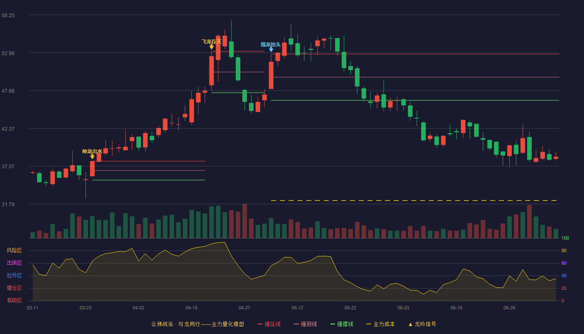This screenshot has width=584, height=334.
Task: Toggle the 主力成本 legend item
Action: 380,324
